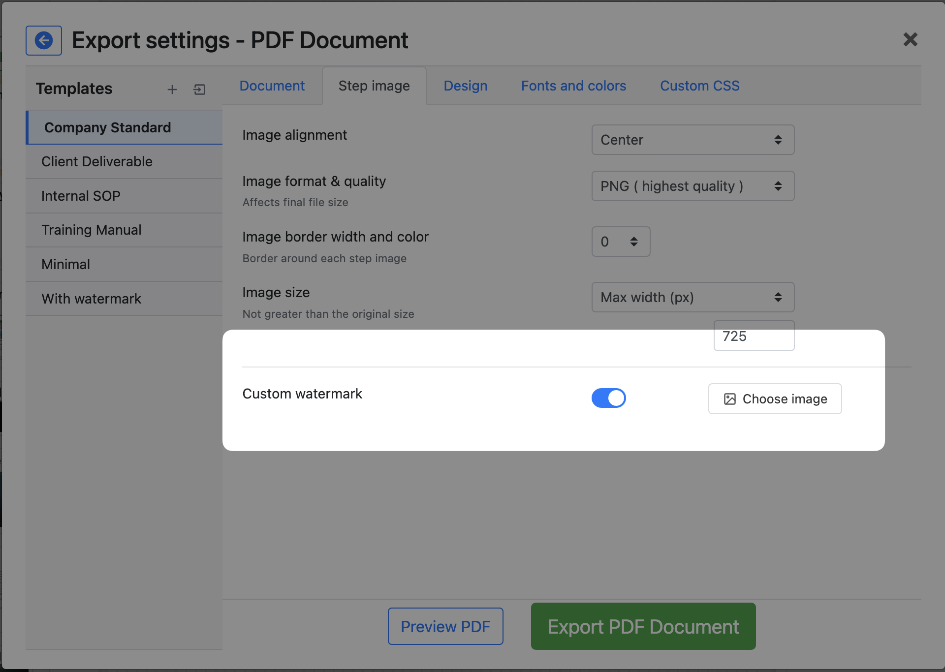Open the Image format & quality dropdown
The height and width of the screenshot is (672, 945).
point(693,186)
